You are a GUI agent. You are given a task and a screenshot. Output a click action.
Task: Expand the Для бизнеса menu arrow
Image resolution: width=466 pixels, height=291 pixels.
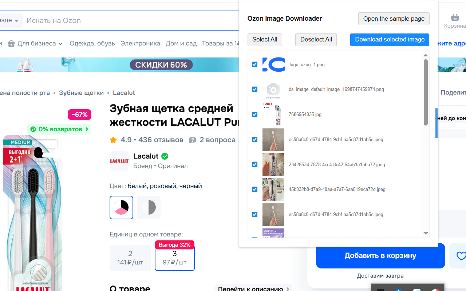60,44
